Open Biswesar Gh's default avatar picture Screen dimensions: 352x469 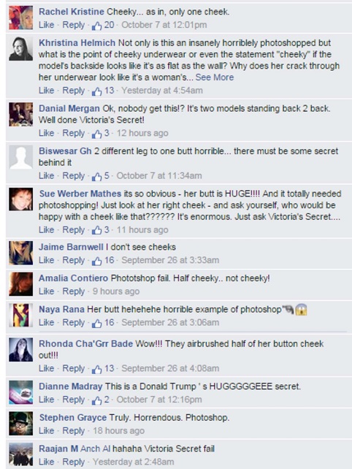(20, 157)
